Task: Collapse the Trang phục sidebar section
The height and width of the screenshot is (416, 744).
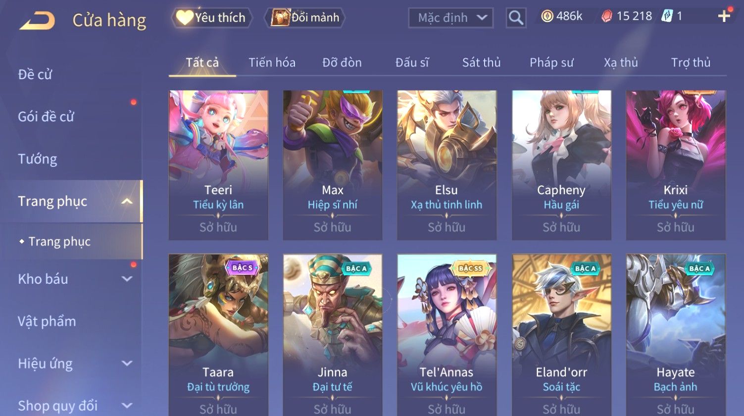Action: click(127, 201)
